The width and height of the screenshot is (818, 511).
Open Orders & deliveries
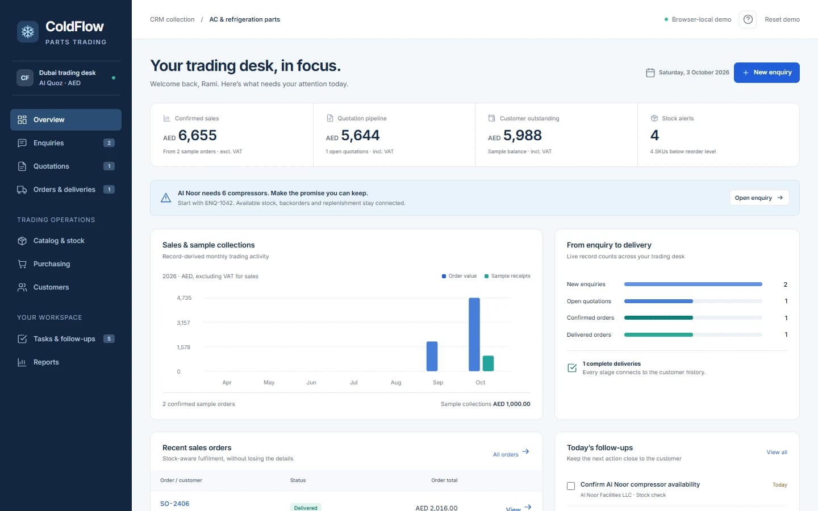click(66, 190)
